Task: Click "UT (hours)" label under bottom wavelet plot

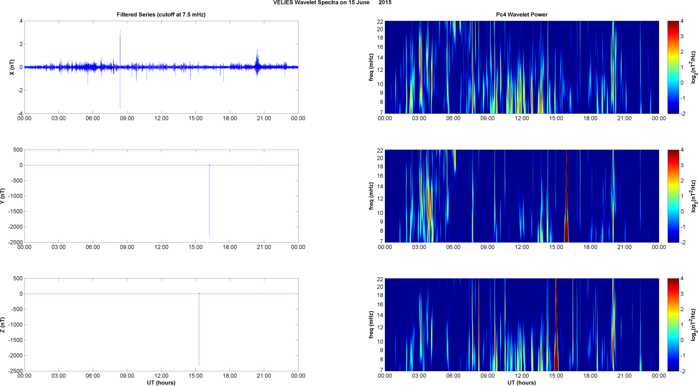Action: (x=521, y=382)
